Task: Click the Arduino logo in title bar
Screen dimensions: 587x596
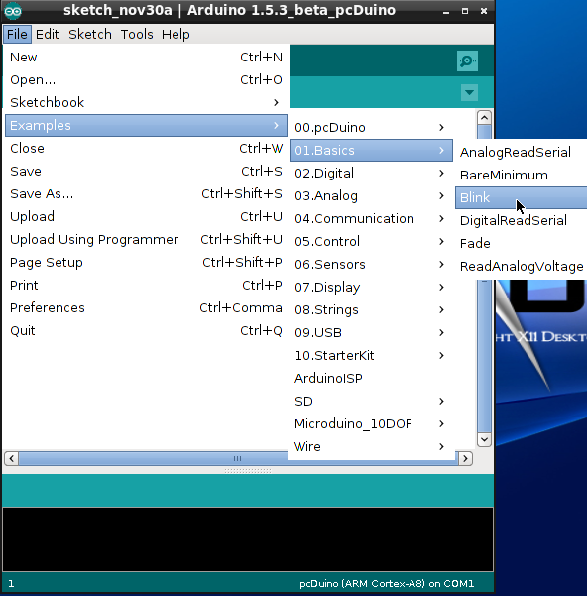Action: click(13, 11)
